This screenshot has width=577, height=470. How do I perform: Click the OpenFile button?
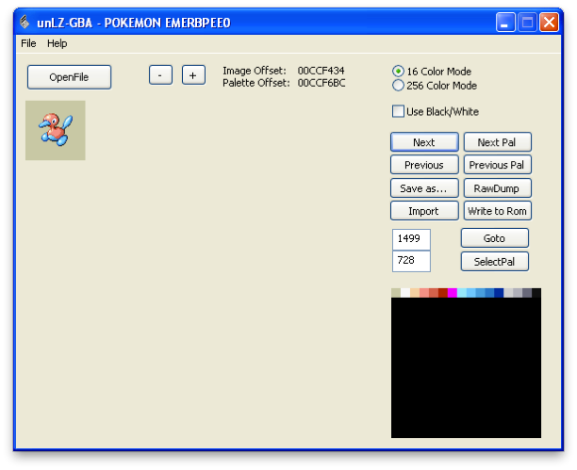tap(69, 77)
